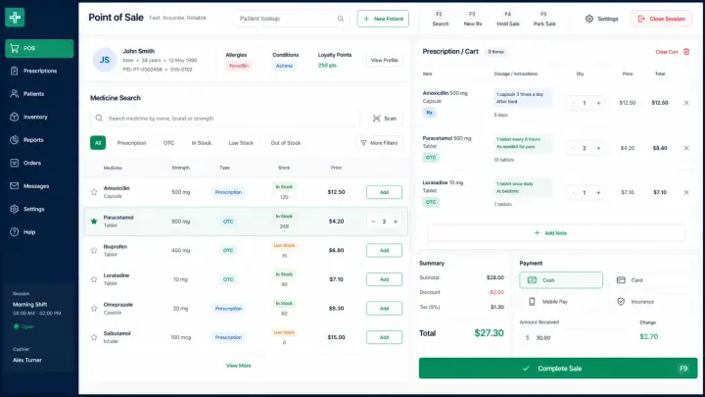Image resolution: width=705 pixels, height=397 pixels.
Task: Favorite Omeprazole with its star
Action: 94,309
